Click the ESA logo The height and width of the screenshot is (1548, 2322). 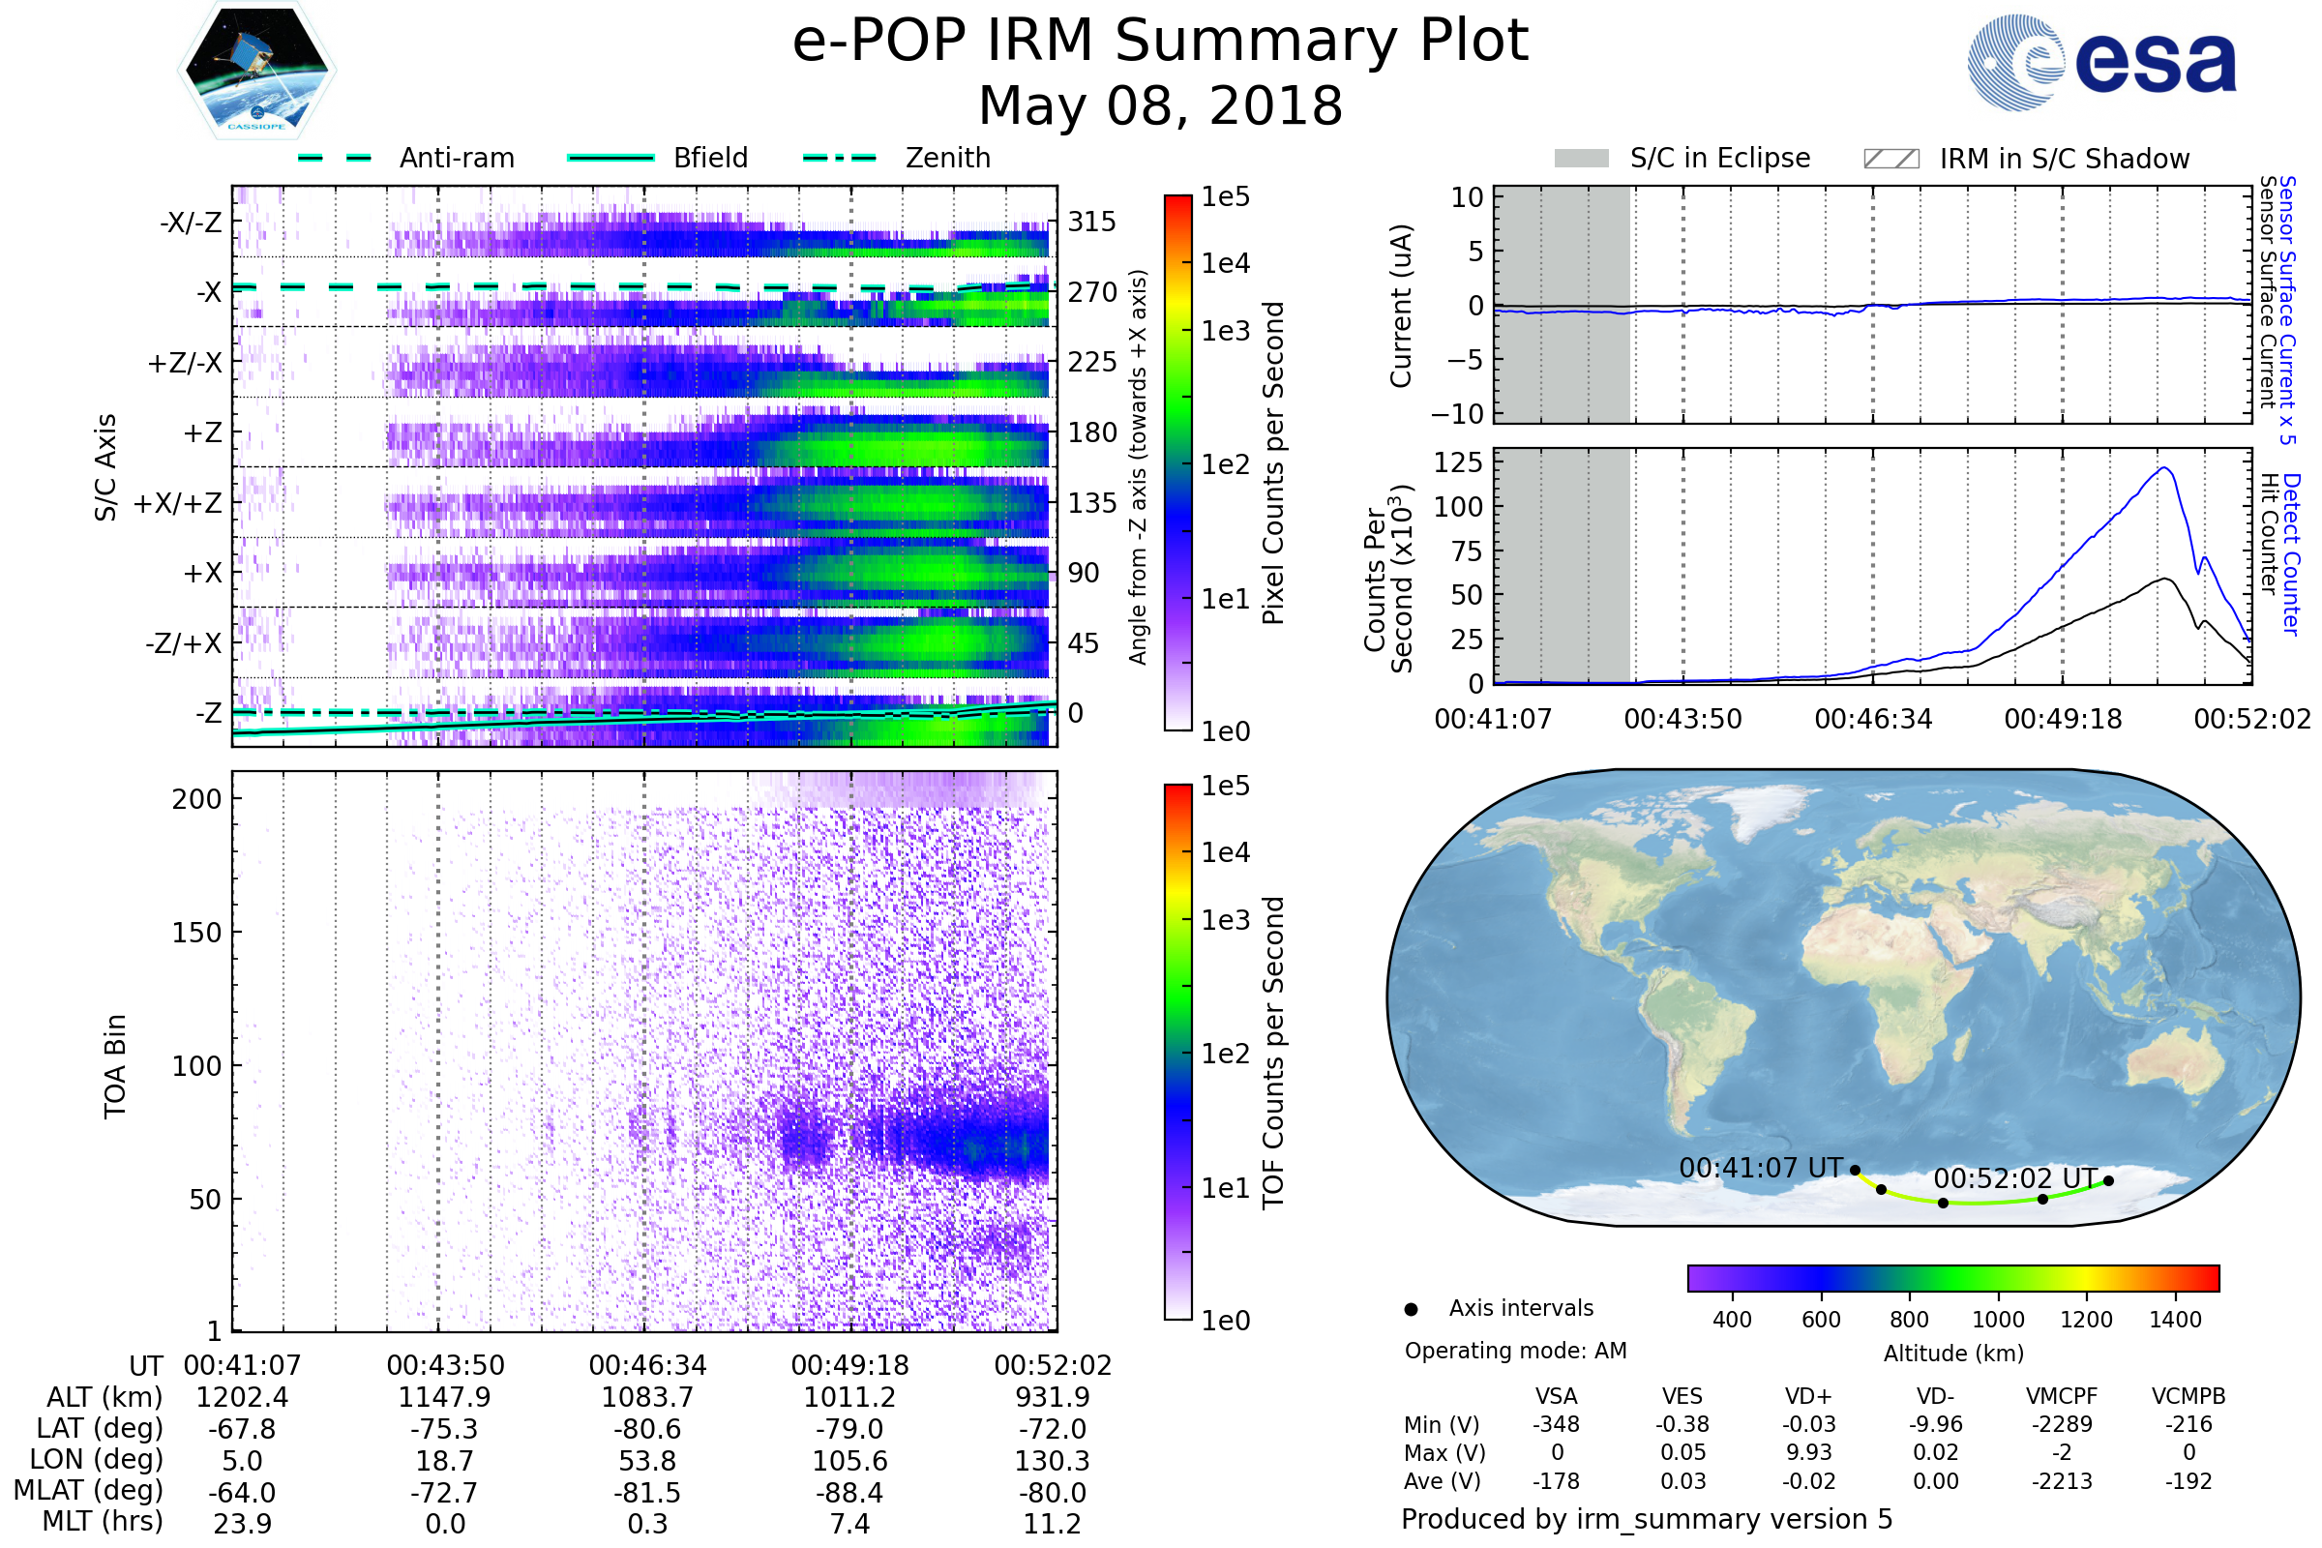[2100, 62]
